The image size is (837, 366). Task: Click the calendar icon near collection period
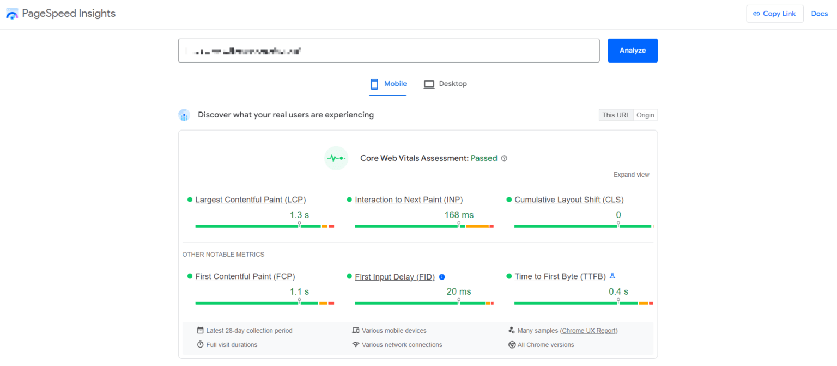[x=199, y=330]
